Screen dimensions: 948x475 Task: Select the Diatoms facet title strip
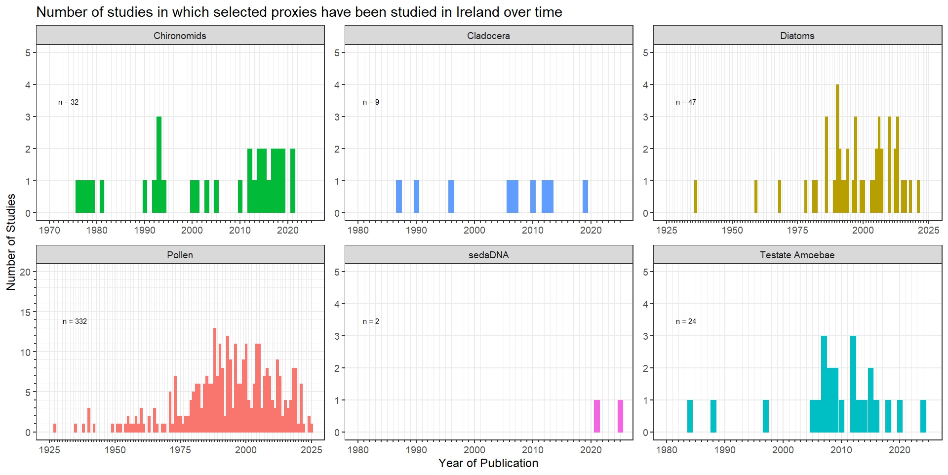pyautogui.click(x=797, y=36)
